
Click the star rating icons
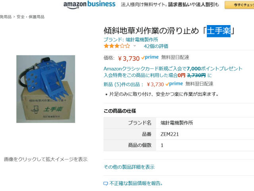click(x=117, y=46)
